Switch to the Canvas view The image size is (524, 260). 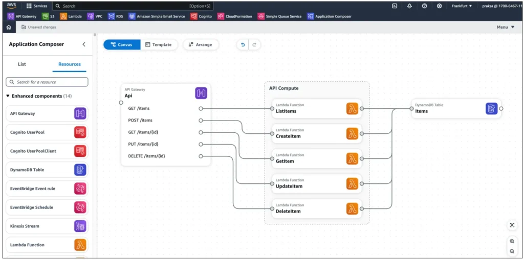pyautogui.click(x=122, y=44)
